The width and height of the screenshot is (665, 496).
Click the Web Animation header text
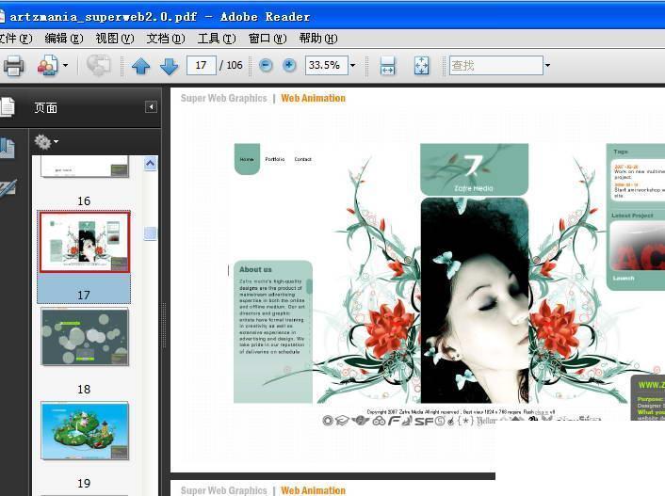[x=314, y=98]
